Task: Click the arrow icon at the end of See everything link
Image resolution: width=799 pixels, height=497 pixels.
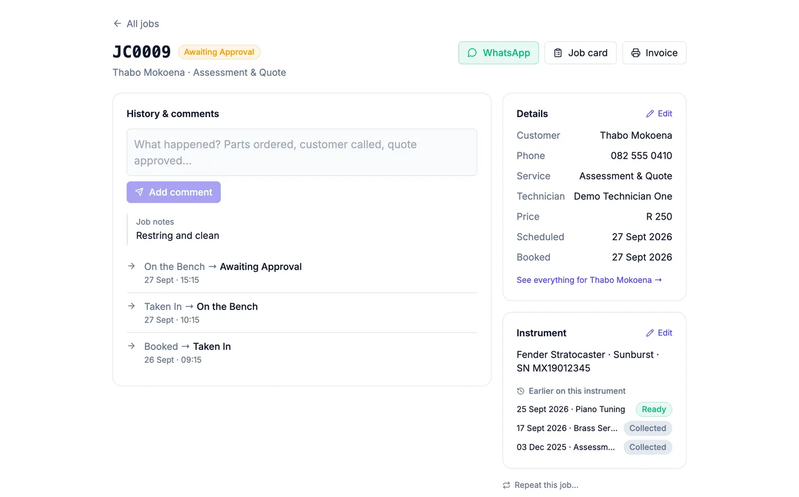Action: 658,280
